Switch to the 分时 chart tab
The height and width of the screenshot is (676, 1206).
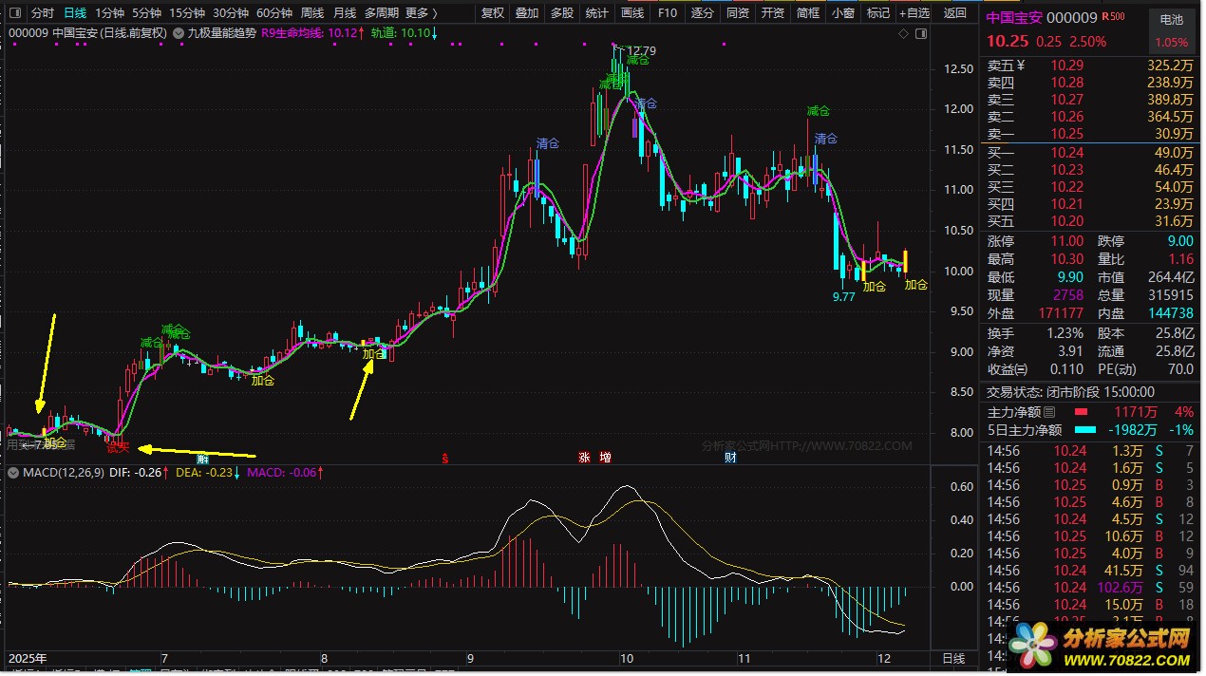click(43, 13)
